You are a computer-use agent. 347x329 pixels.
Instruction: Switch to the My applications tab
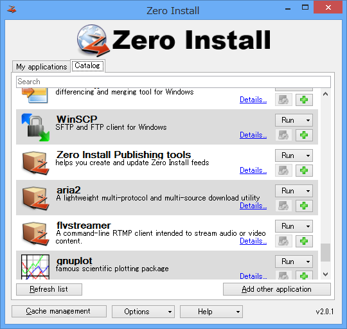click(41, 66)
